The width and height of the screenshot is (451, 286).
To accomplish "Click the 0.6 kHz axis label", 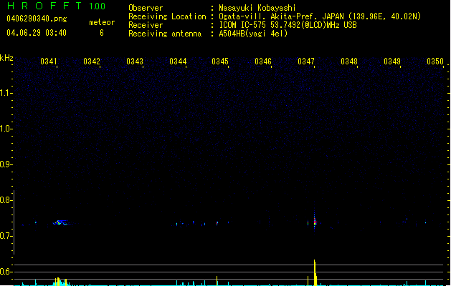I will point(5,272).
